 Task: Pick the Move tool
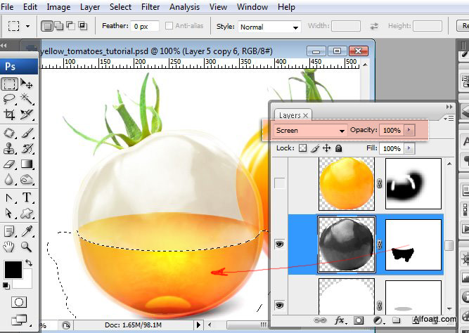click(x=27, y=84)
